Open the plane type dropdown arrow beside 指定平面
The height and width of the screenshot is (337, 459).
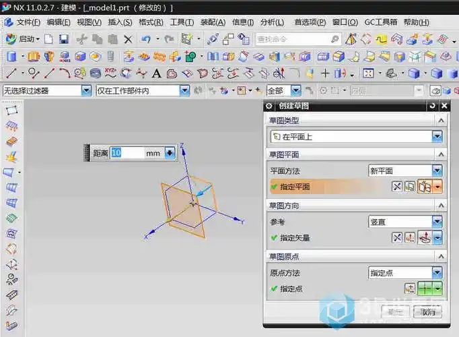437,187
